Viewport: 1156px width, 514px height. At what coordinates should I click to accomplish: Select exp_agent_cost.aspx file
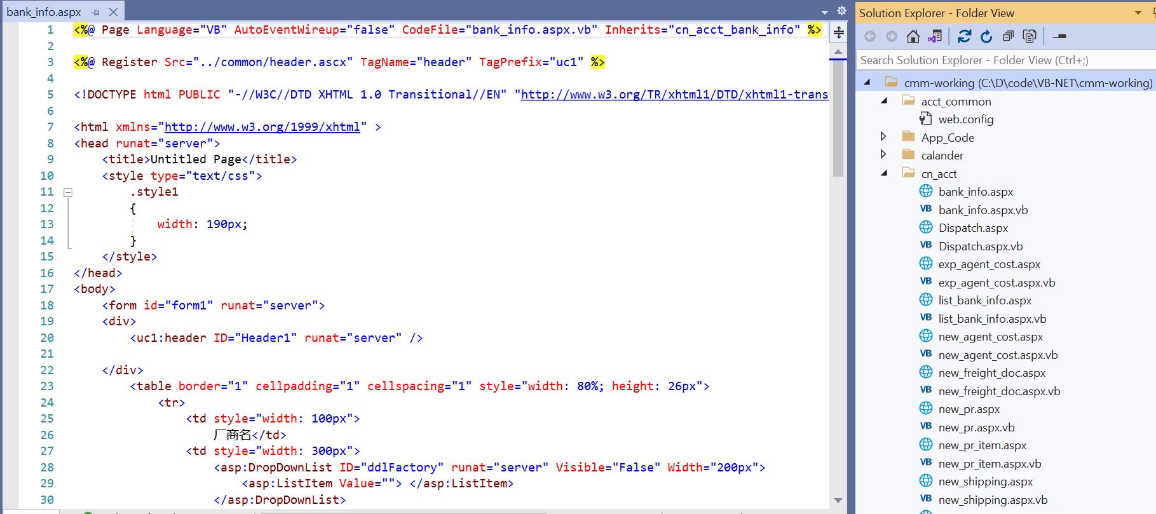pyautogui.click(x=989, y=264)
